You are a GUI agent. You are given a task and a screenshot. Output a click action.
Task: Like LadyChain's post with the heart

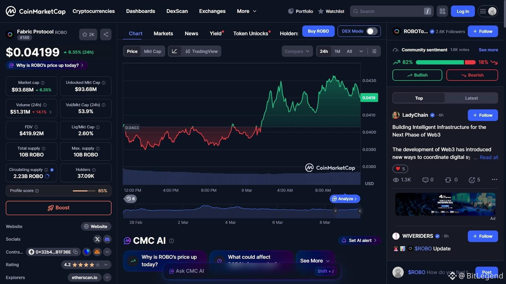tap(400, 169)
